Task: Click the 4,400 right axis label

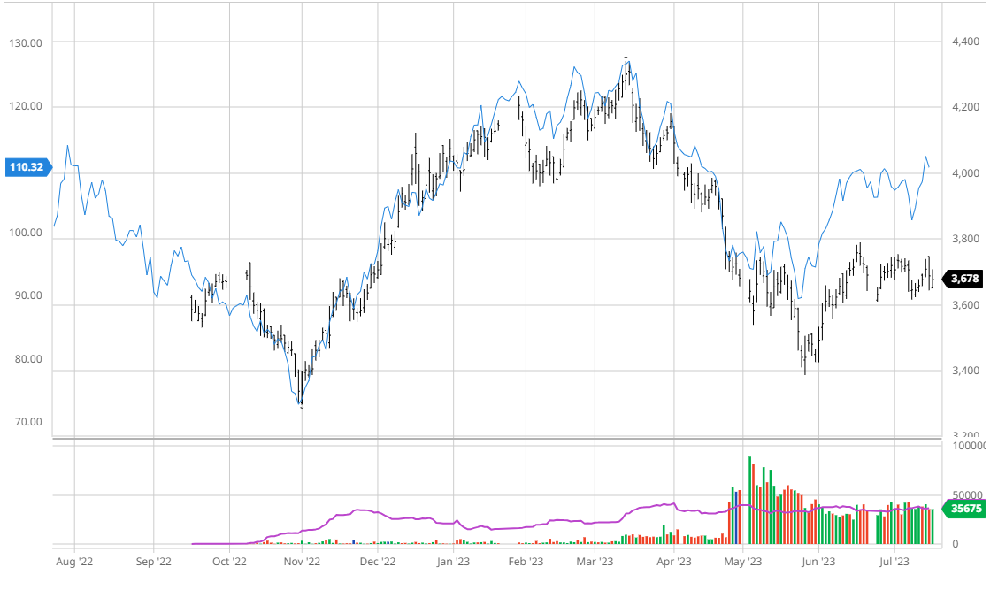Action: (965, 42)
